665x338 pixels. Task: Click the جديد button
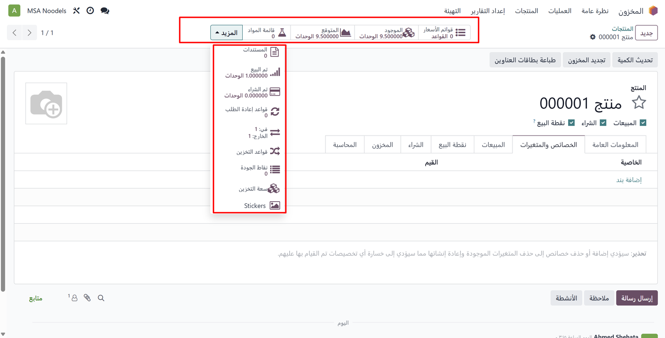click(646, 33)
